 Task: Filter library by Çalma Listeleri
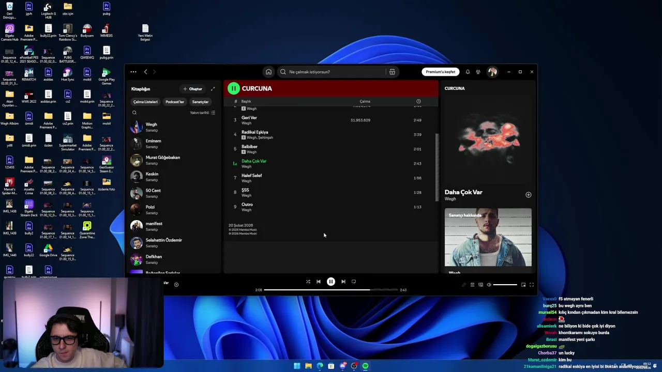tap(145, 102)
